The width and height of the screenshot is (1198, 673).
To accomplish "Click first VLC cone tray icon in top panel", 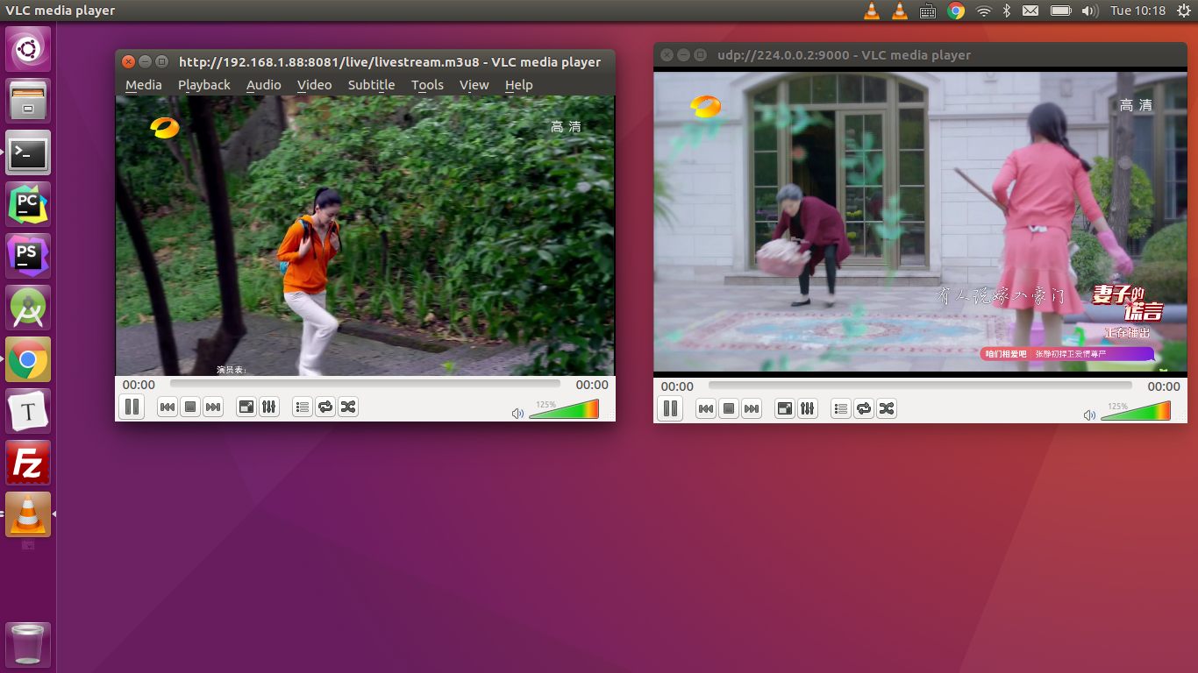I will pos(872,11).
